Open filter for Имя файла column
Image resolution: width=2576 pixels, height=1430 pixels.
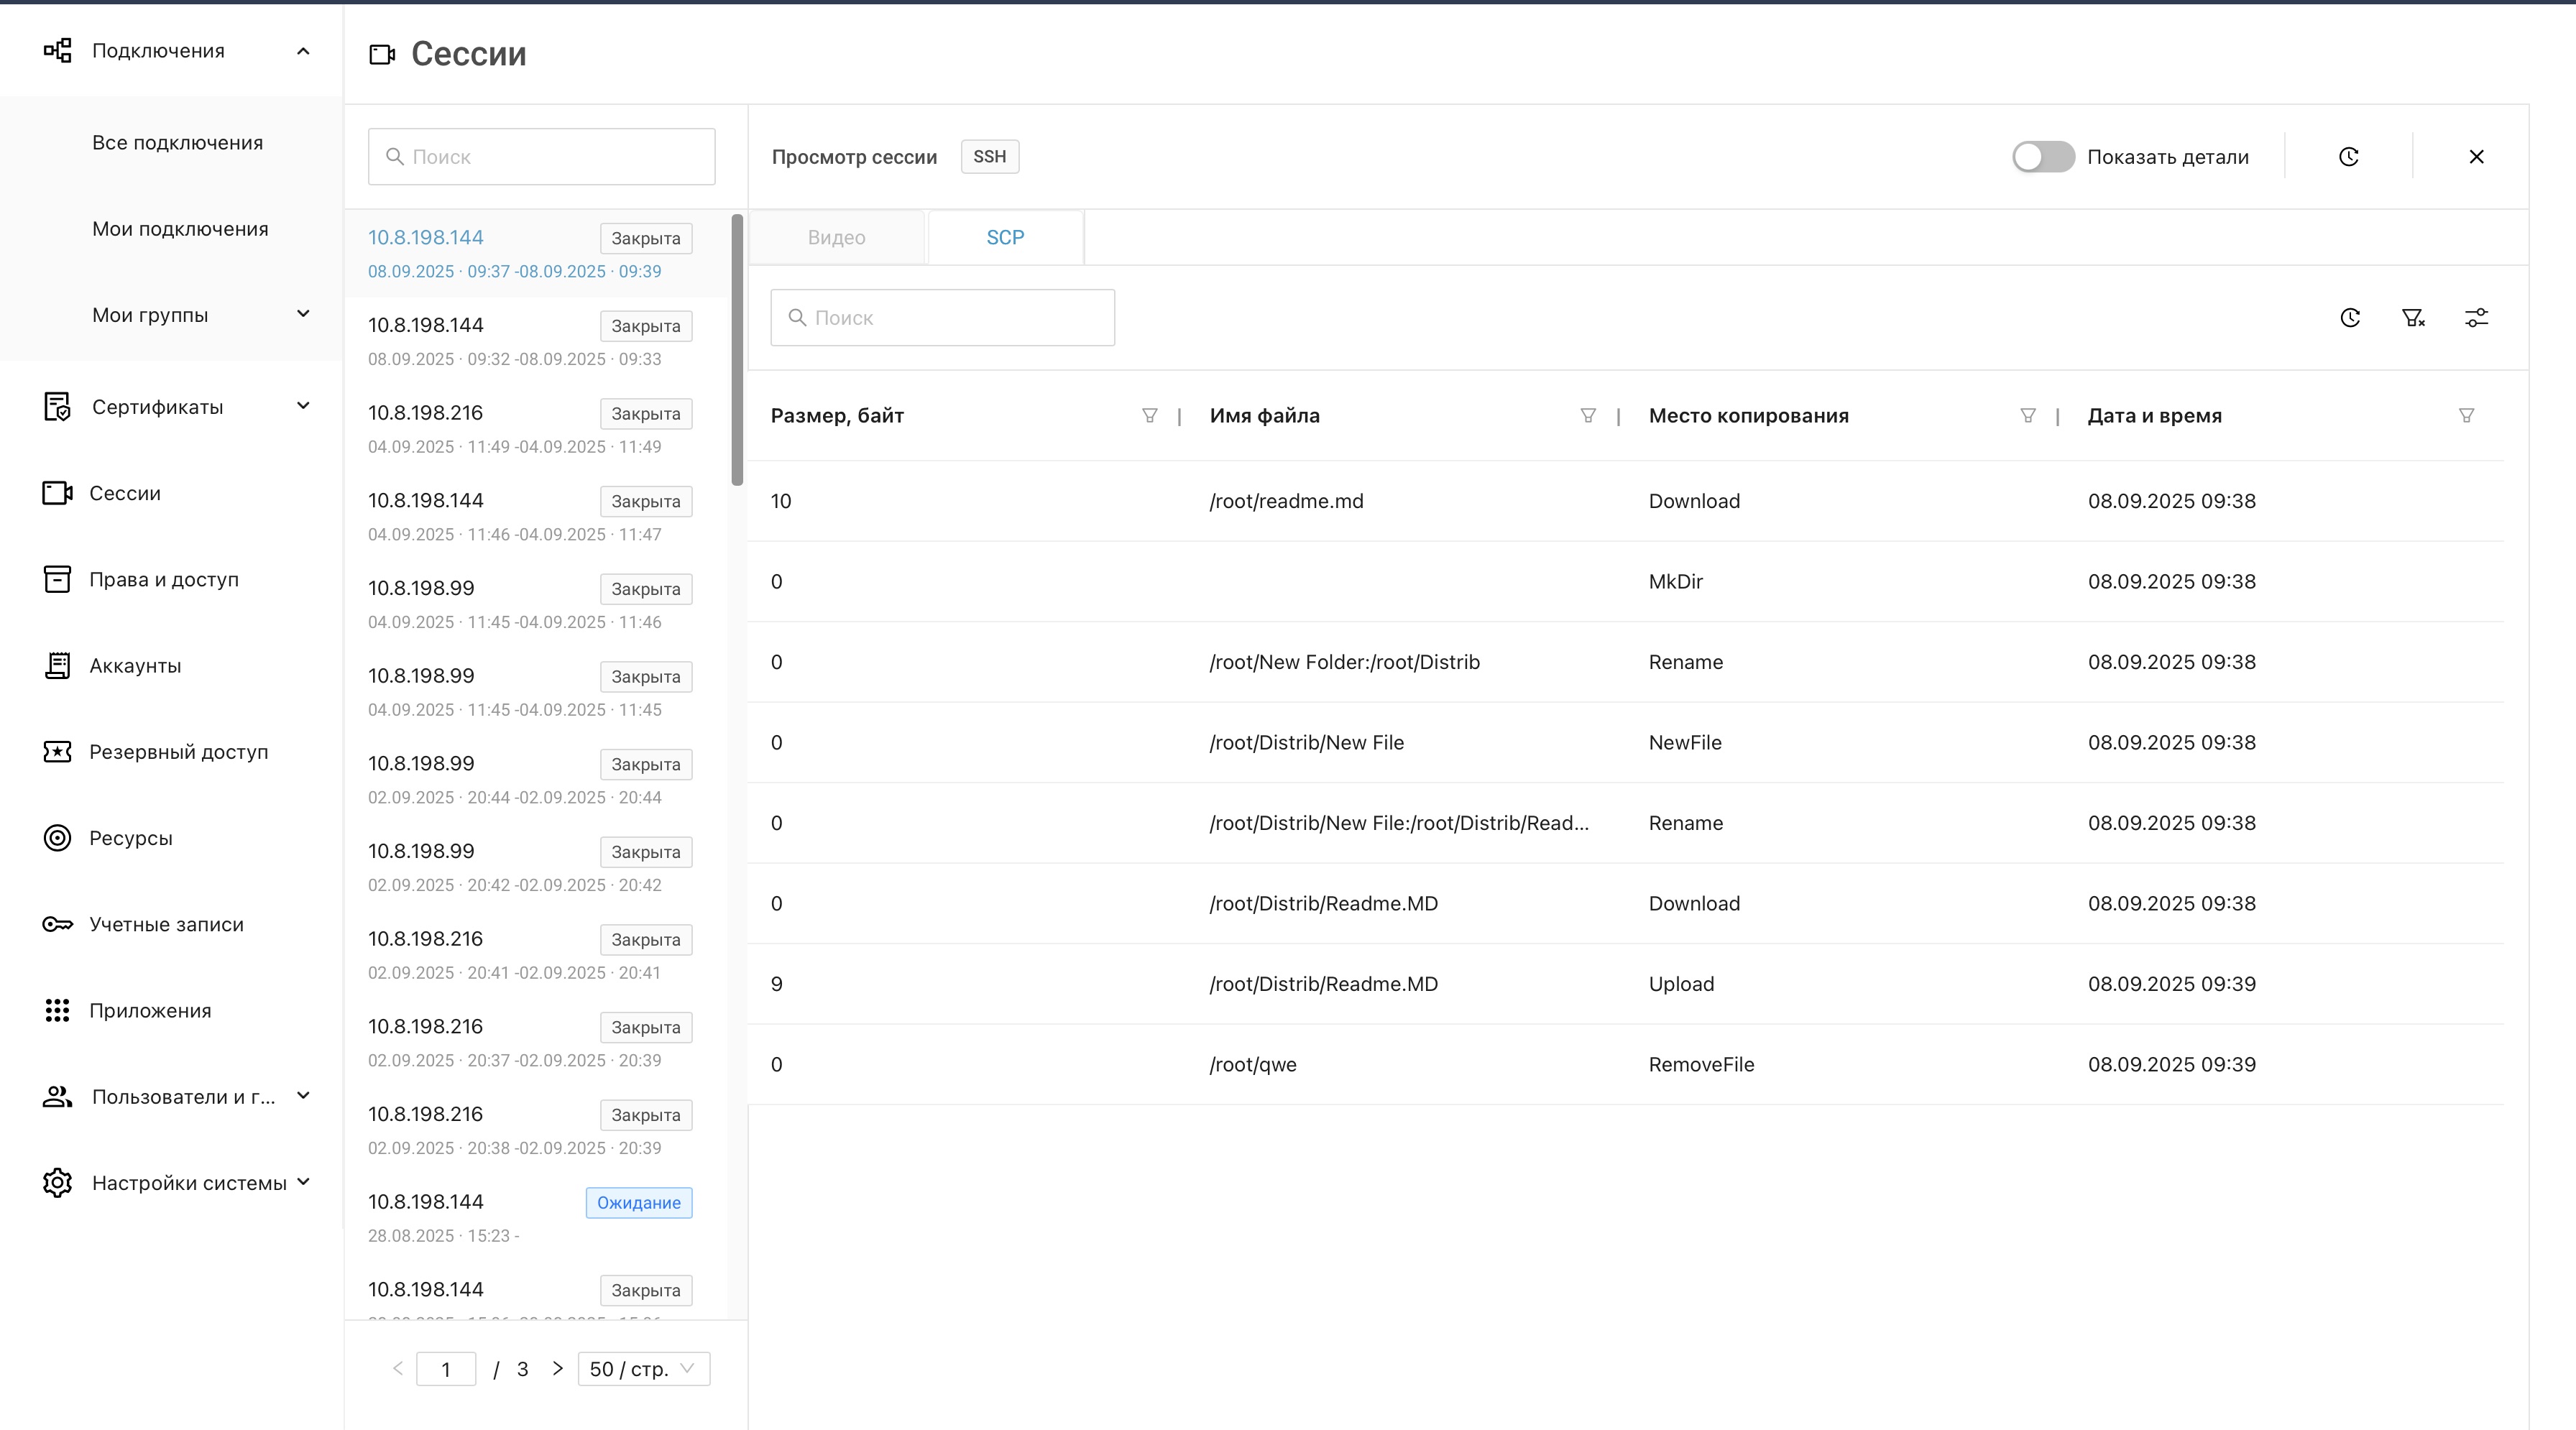click(x=1587, y=416)
